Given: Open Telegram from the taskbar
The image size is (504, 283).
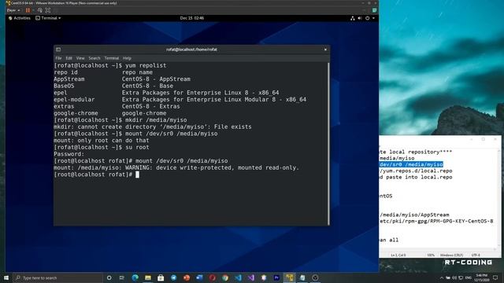Looking at the screenshot, I should pos(173,277).
